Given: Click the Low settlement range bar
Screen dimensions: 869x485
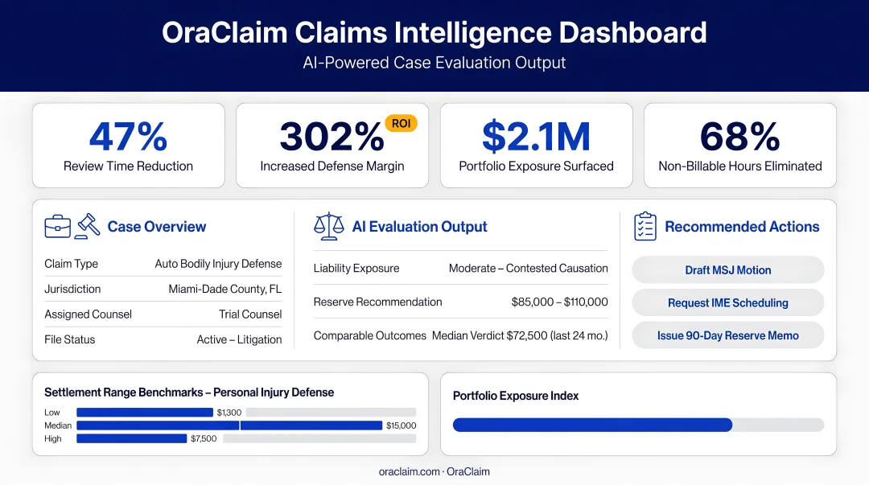Looking at the screenshot, I should [145, 413].
